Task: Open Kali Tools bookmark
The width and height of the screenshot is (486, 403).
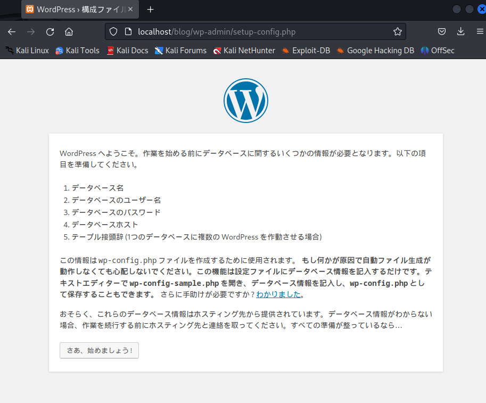Action: [x=77, y=51]
